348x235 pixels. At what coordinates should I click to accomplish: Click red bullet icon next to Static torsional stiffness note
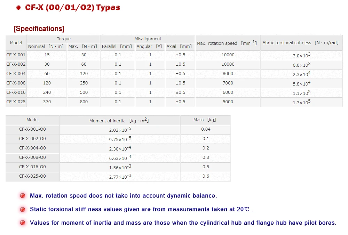tap(23, 209)
